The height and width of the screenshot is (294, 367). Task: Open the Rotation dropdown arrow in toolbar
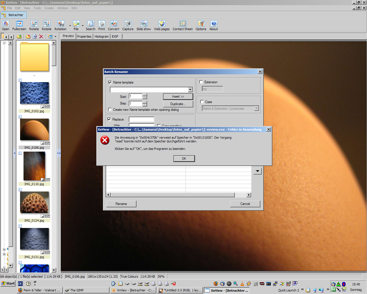[x=70, y=26]
